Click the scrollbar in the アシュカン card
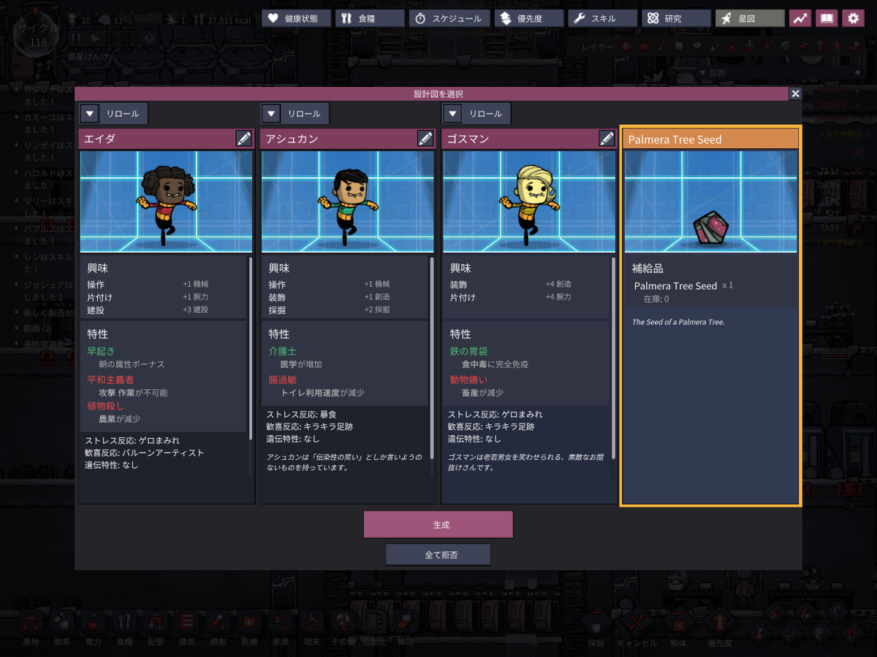This screenshot has height=657, width=877. point(432,358)
